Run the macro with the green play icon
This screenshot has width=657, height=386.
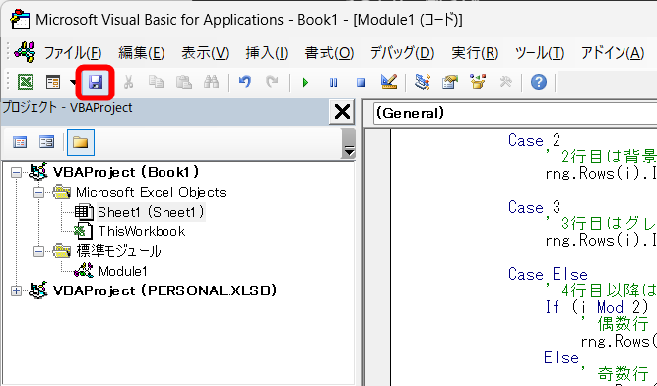(305, 82)
